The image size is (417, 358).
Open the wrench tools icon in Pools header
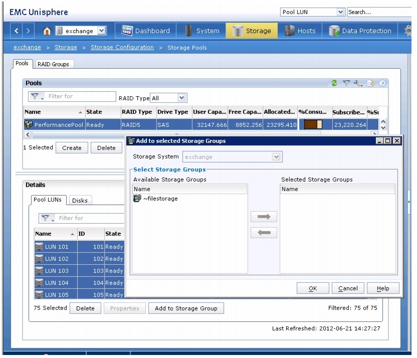coord(358,83)
